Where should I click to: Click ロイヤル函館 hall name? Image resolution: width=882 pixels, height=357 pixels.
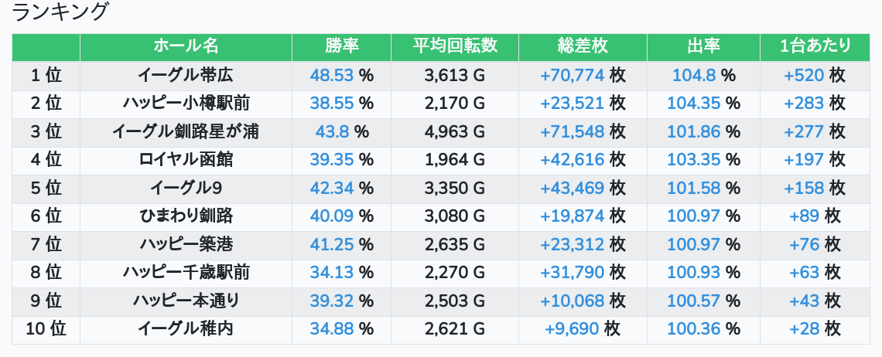click(x=186, y=160)
